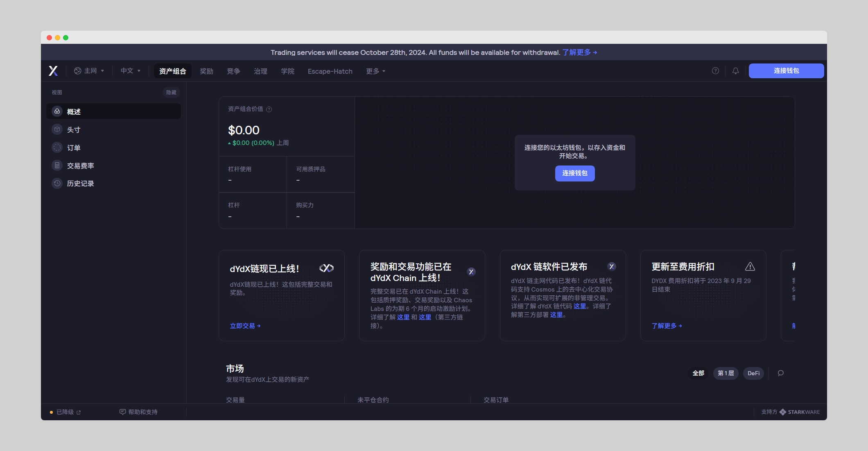Open the 资产组合 tab
The image size is (868, 451).
click(x=172, y=71)
